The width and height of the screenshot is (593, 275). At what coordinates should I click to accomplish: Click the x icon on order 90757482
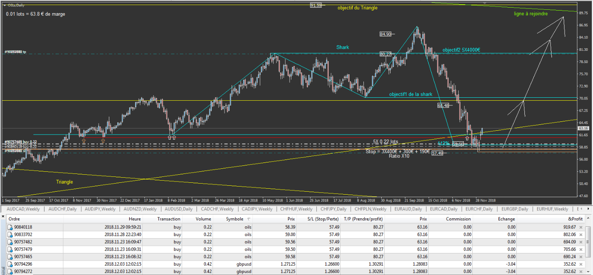581,242
